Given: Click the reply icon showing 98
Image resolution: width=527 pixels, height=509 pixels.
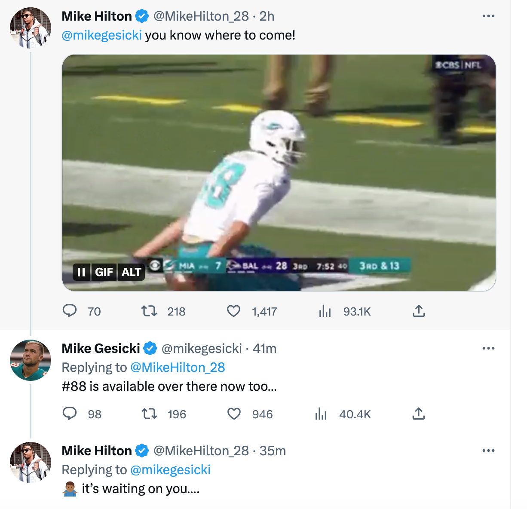Looking at the screenshot, I should click(70, 414).
